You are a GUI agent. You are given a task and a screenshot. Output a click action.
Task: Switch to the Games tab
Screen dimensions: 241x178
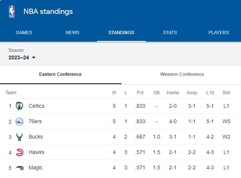[x=24, y=33]
